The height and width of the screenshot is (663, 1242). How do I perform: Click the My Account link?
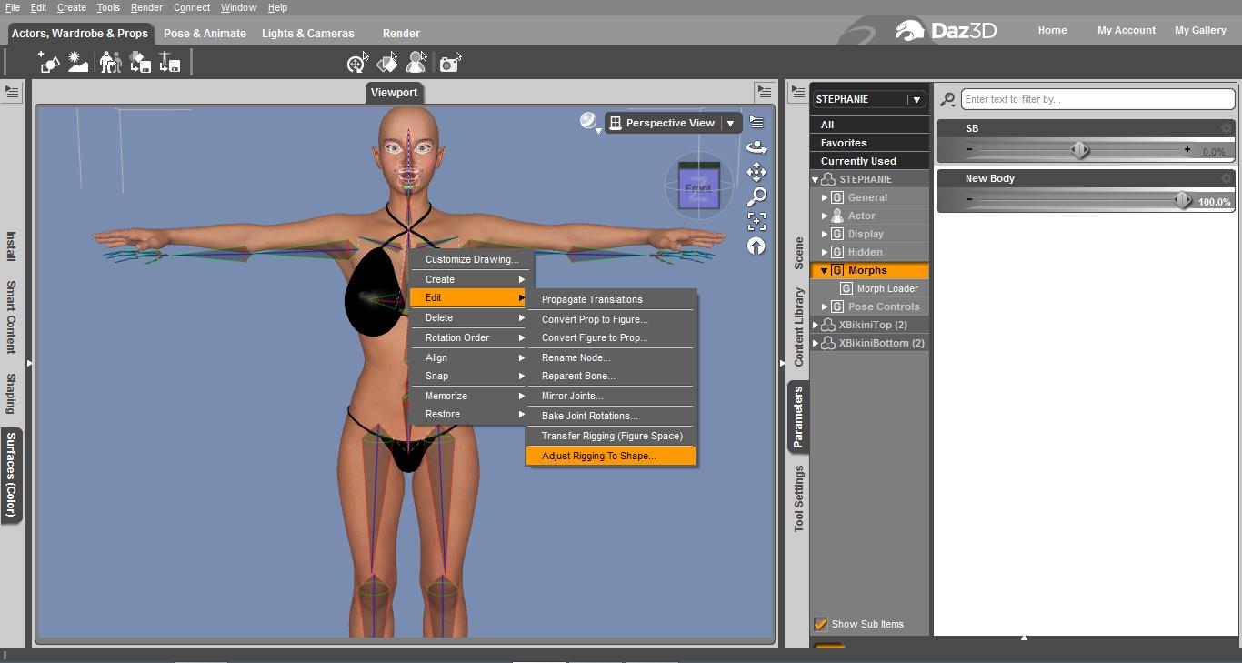pyautogui.click(x=1127, y=30)
